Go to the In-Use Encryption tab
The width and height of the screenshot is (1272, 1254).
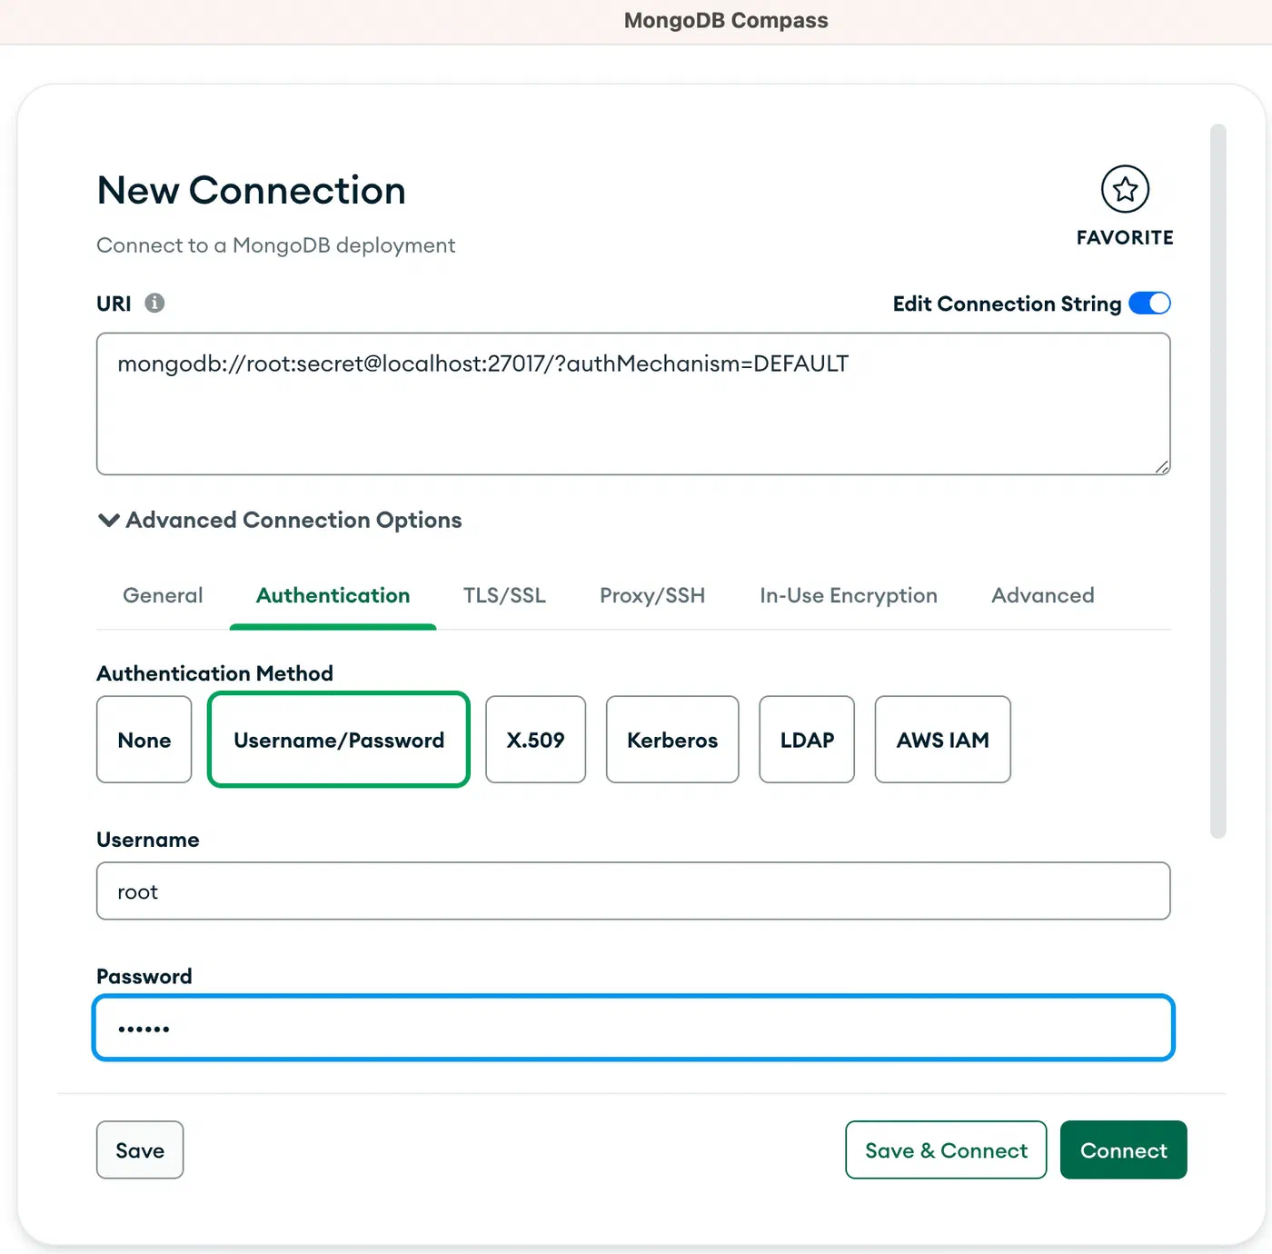(849, 595)
